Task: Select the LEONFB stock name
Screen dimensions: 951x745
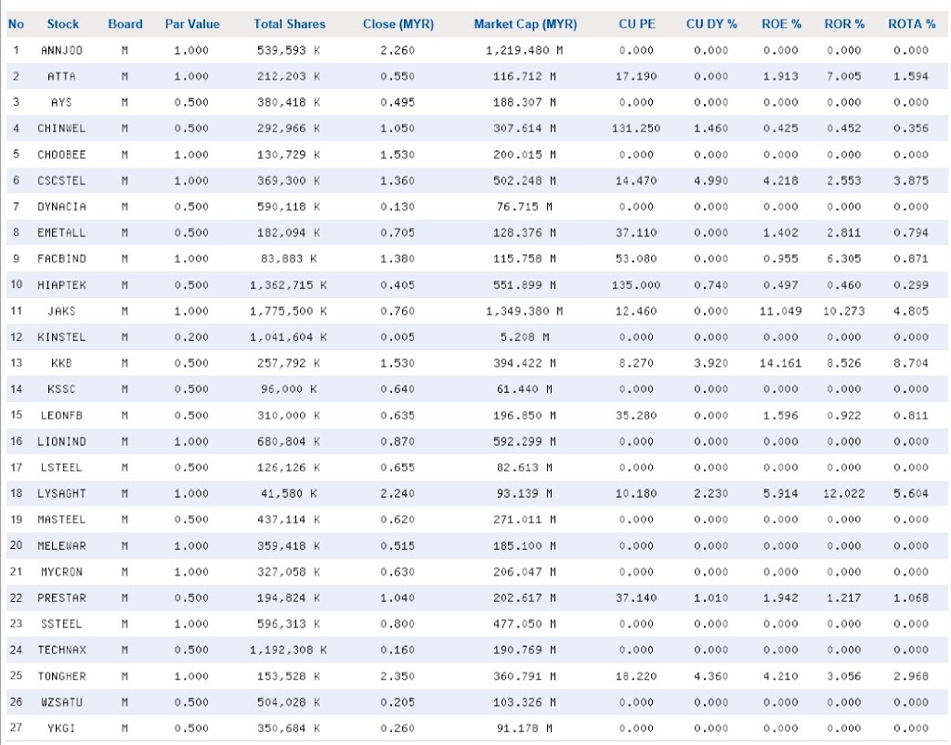Action: tap(61, 415)
